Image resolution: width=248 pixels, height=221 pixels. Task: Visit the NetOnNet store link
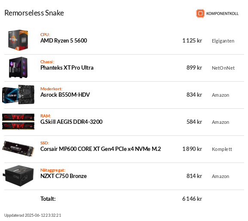[x=223, y=68]
